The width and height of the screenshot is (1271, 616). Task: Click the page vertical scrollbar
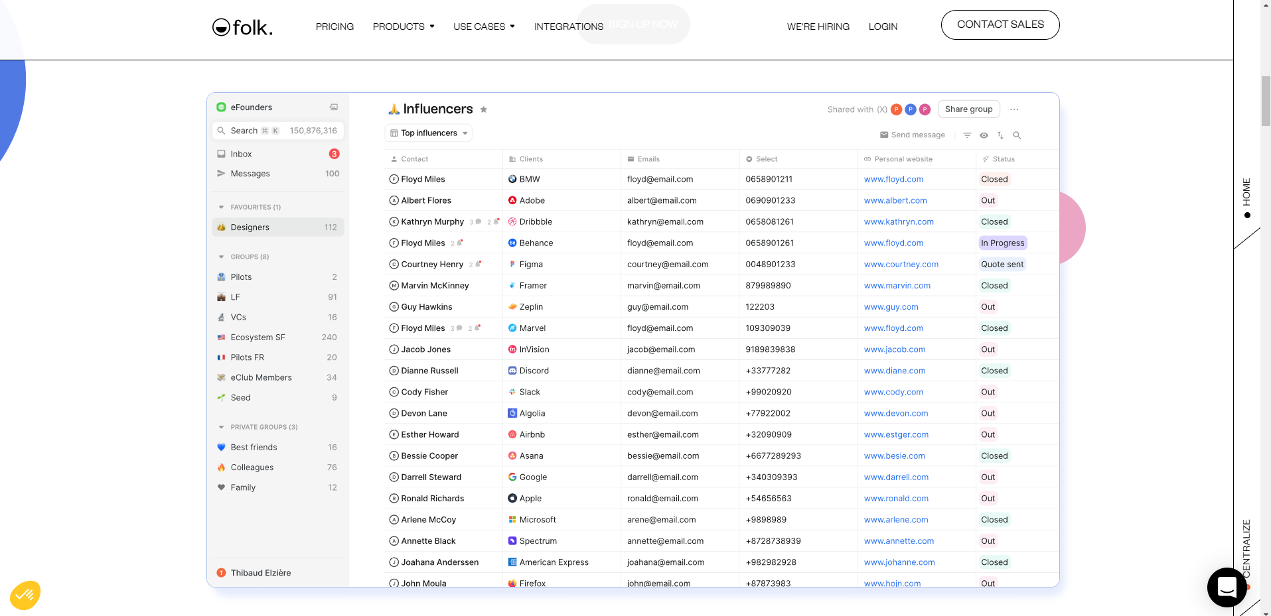(x=1266, y=101)
